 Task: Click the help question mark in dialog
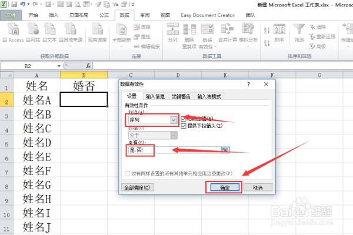(248, 85)
